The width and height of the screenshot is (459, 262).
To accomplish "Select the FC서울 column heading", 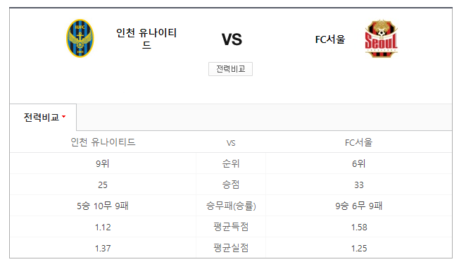I will [358, 142].
